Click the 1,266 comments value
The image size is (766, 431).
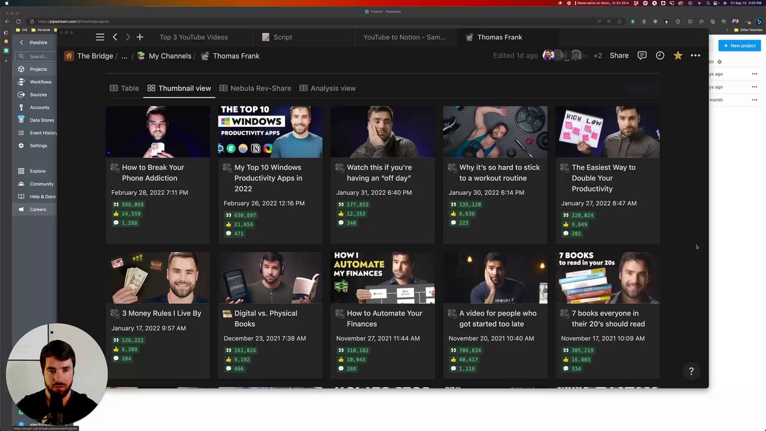[129, 223]
